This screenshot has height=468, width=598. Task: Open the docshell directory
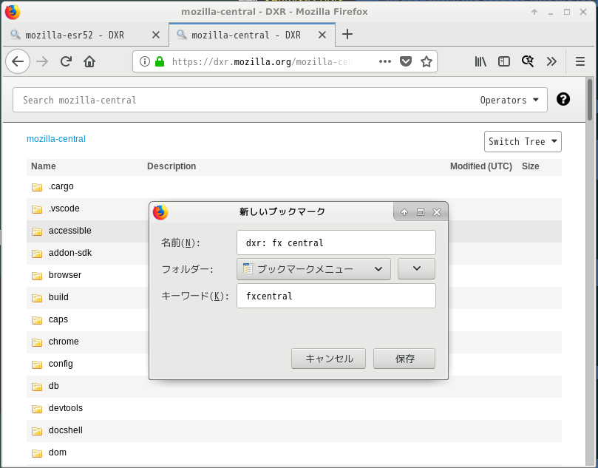tap(66, 430)
